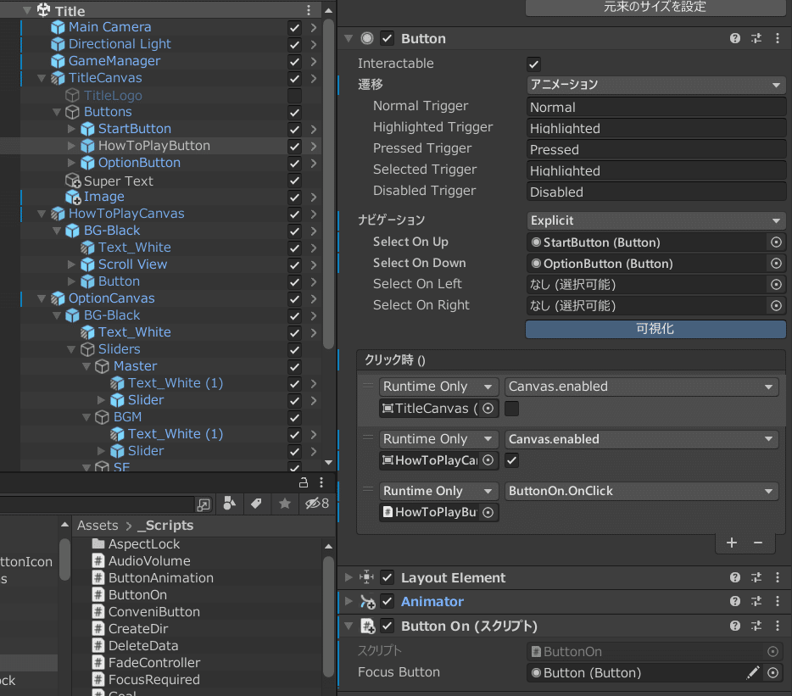Open Button component preset settings icon

[756, 38]
